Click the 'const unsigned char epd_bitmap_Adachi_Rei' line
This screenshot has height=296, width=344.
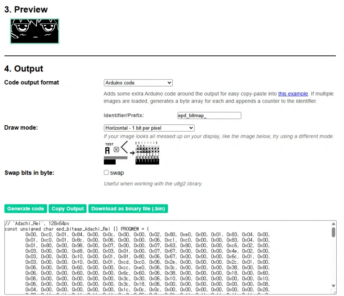(x=77, y=229)
